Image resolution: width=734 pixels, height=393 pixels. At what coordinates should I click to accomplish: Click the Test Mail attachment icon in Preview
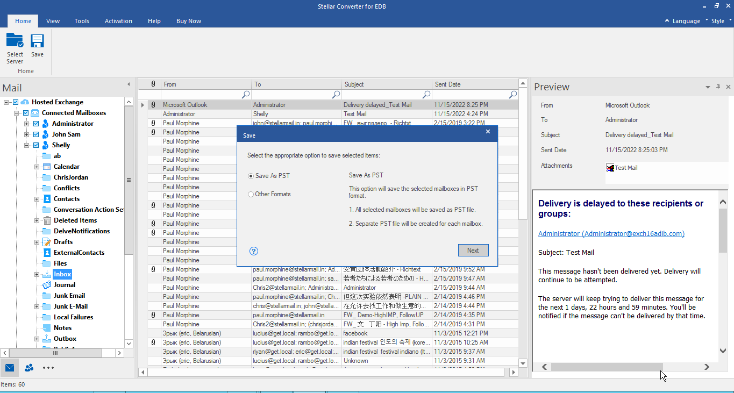610,168
